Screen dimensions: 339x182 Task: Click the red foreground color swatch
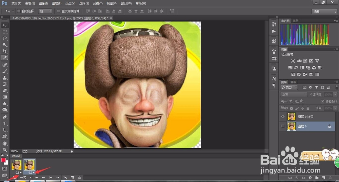point(4,160)
